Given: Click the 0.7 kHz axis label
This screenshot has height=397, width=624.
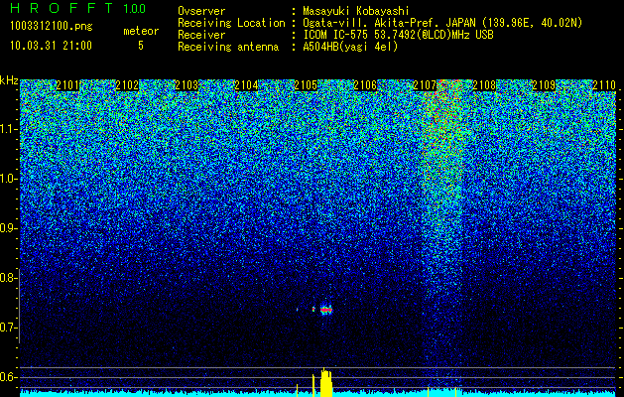Looking at the screenshot, I should click(8, 328).
